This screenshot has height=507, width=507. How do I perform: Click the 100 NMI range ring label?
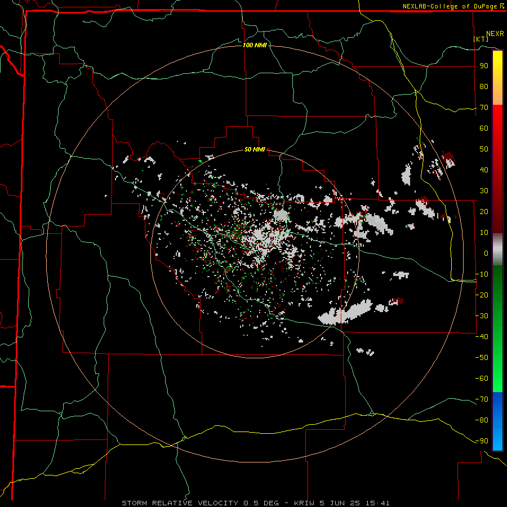(255, 45)
